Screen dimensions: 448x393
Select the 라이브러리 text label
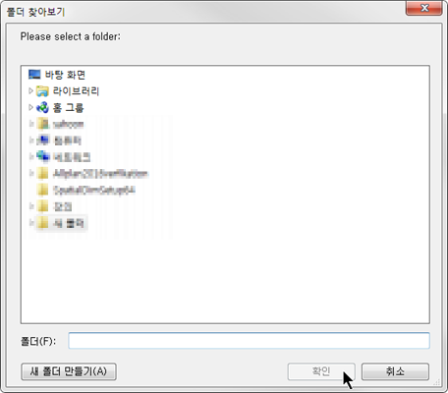pos(76,91)
